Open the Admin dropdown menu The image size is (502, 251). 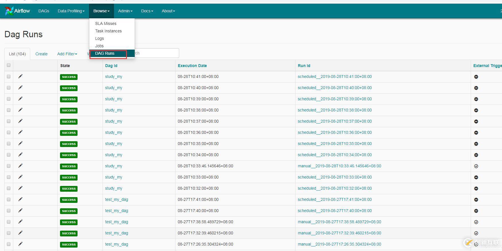coord(125,11)
